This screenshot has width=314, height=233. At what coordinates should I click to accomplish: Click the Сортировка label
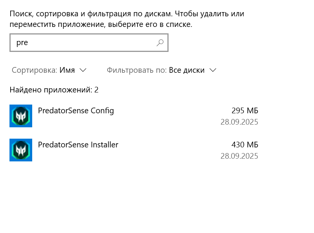pos(34,70)
